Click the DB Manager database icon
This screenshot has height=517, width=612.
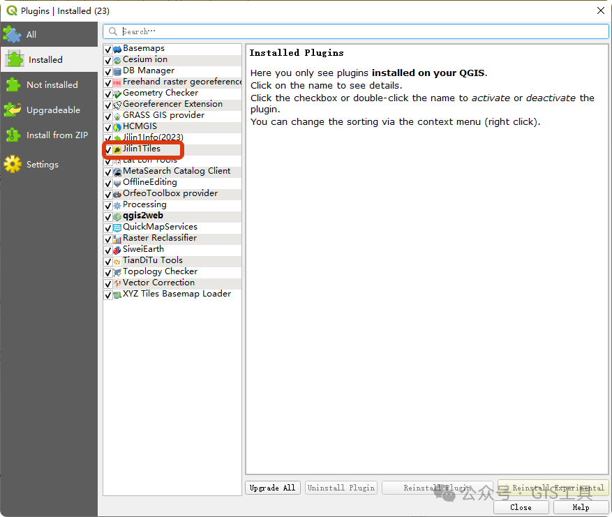coord(117,72)
